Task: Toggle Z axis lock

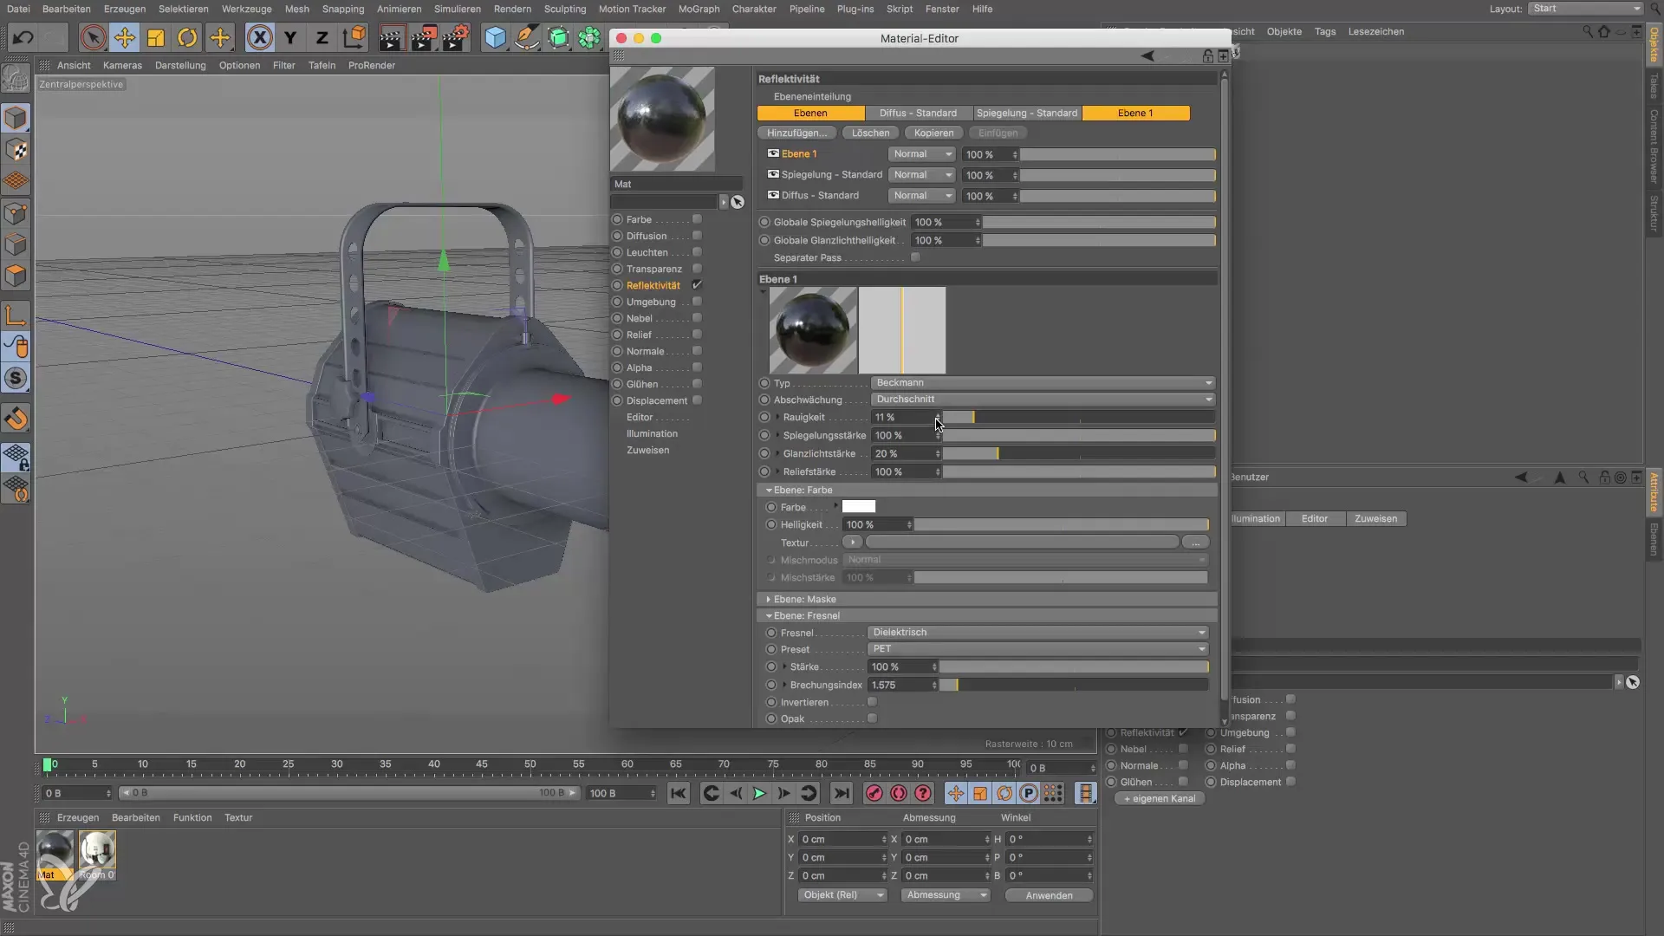Action: [322, 37]
